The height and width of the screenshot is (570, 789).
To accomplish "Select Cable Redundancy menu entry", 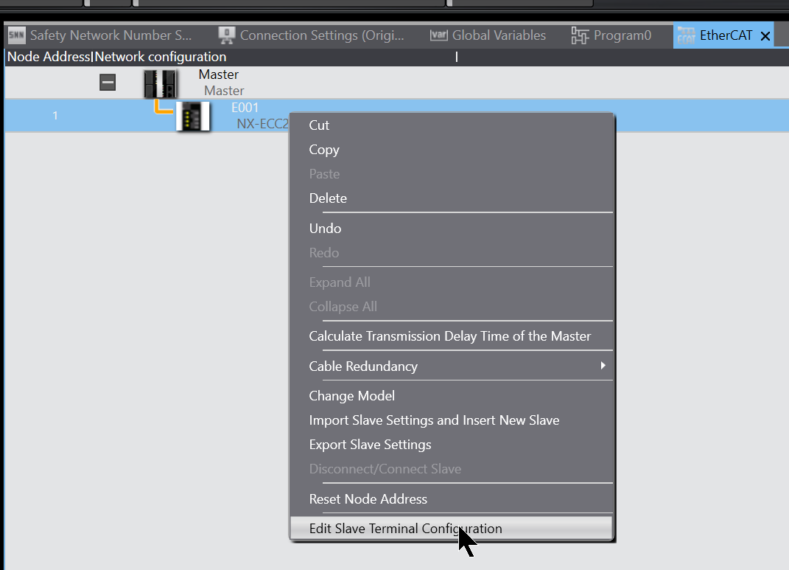I will tap(452, 366).
